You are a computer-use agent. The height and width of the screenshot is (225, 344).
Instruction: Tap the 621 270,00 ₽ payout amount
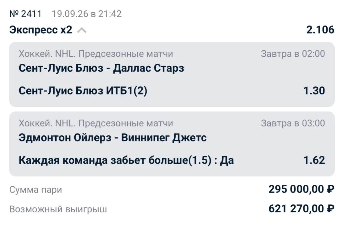click(x=302, y=209)
